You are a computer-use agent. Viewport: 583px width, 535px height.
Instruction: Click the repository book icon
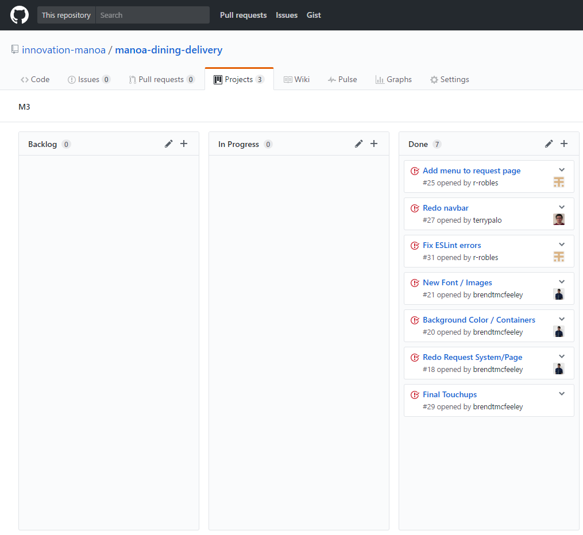click(15, 49)
